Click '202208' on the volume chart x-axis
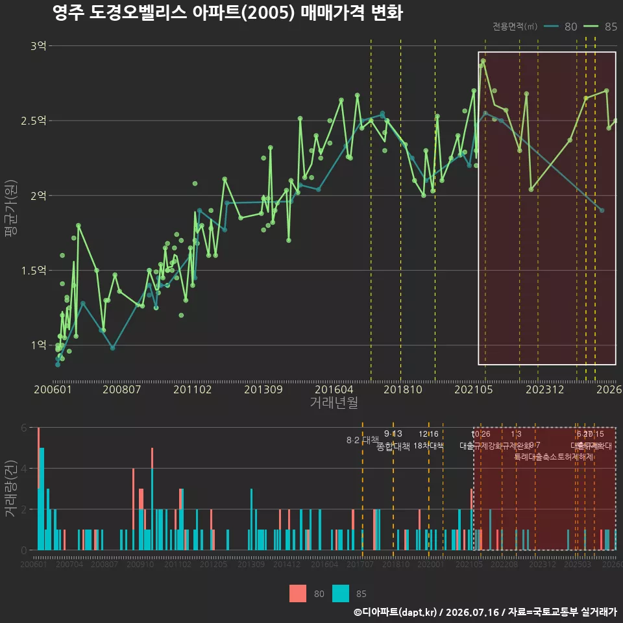This screenshot has height=623, width=623. click(x=504, y=564)
